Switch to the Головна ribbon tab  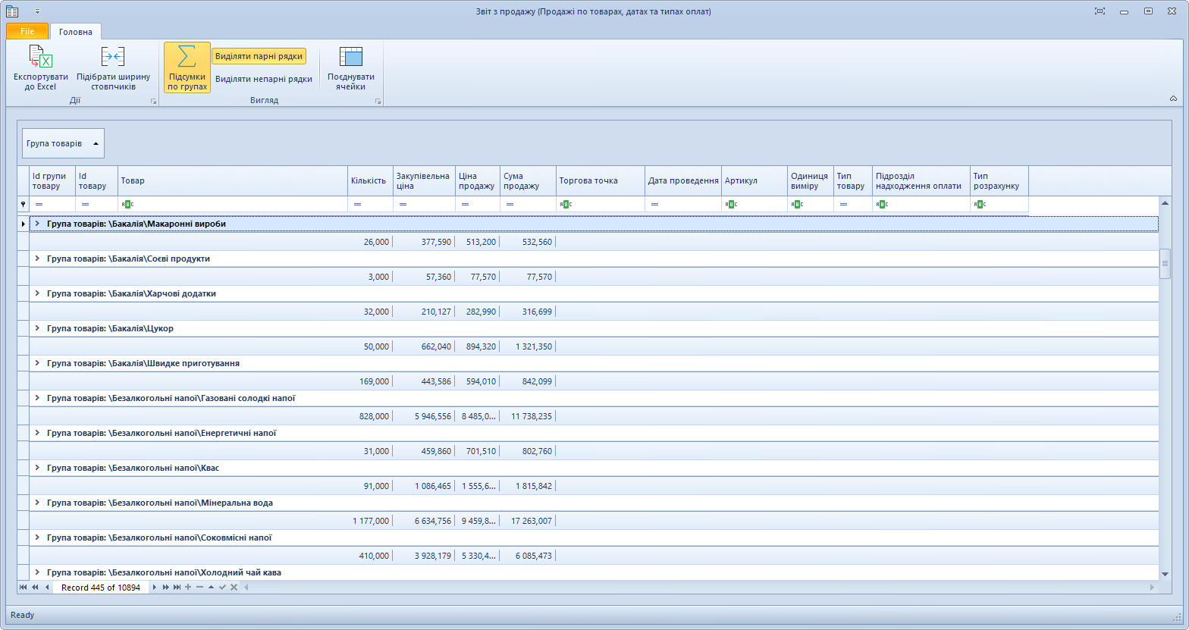(76, 32)
